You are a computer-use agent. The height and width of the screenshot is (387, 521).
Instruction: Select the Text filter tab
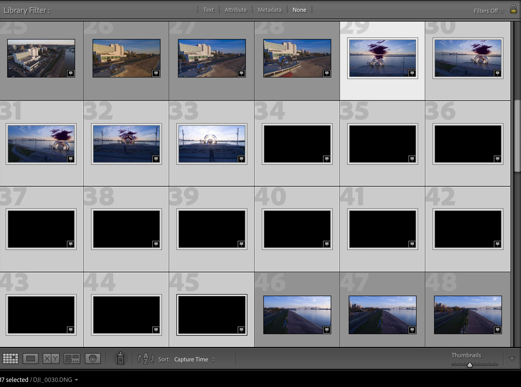point(208,10)
